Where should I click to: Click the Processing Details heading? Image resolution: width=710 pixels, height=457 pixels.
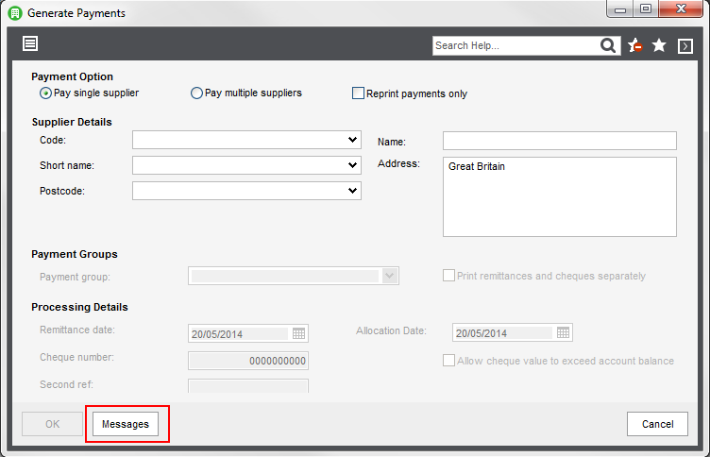79,307
